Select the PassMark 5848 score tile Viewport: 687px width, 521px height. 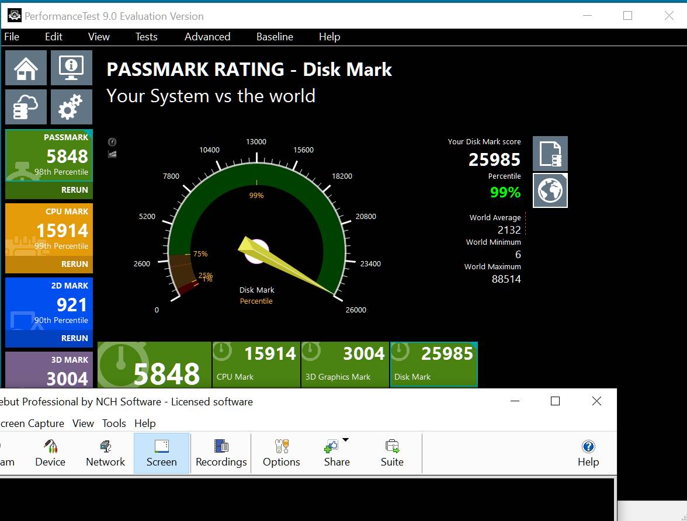coord(49,155)
